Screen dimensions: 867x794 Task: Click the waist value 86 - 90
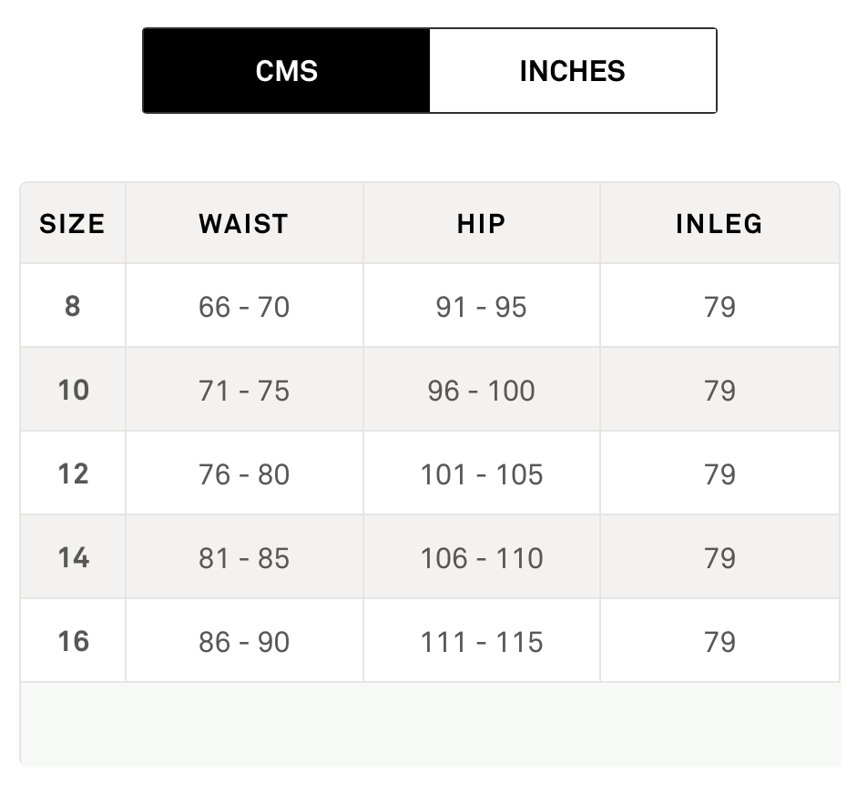(244, 642)
